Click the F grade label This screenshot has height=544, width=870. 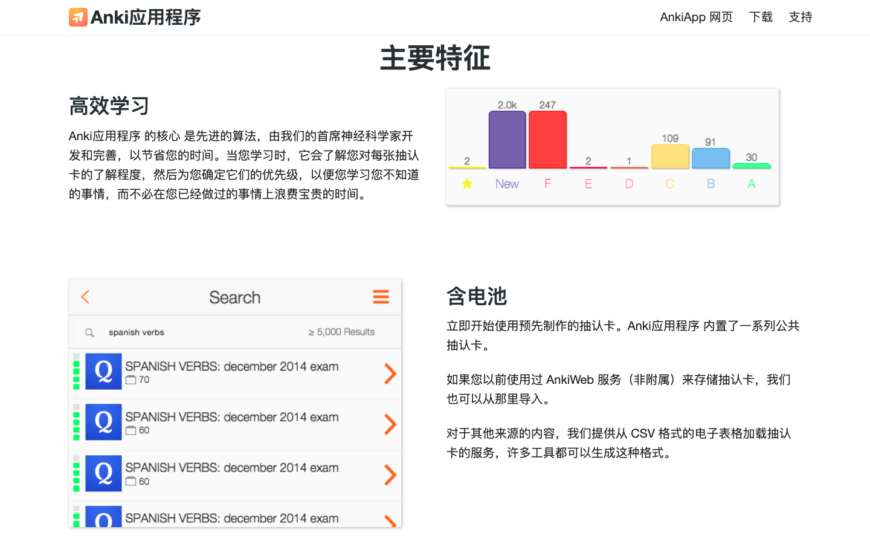click(x=547, y=184)
